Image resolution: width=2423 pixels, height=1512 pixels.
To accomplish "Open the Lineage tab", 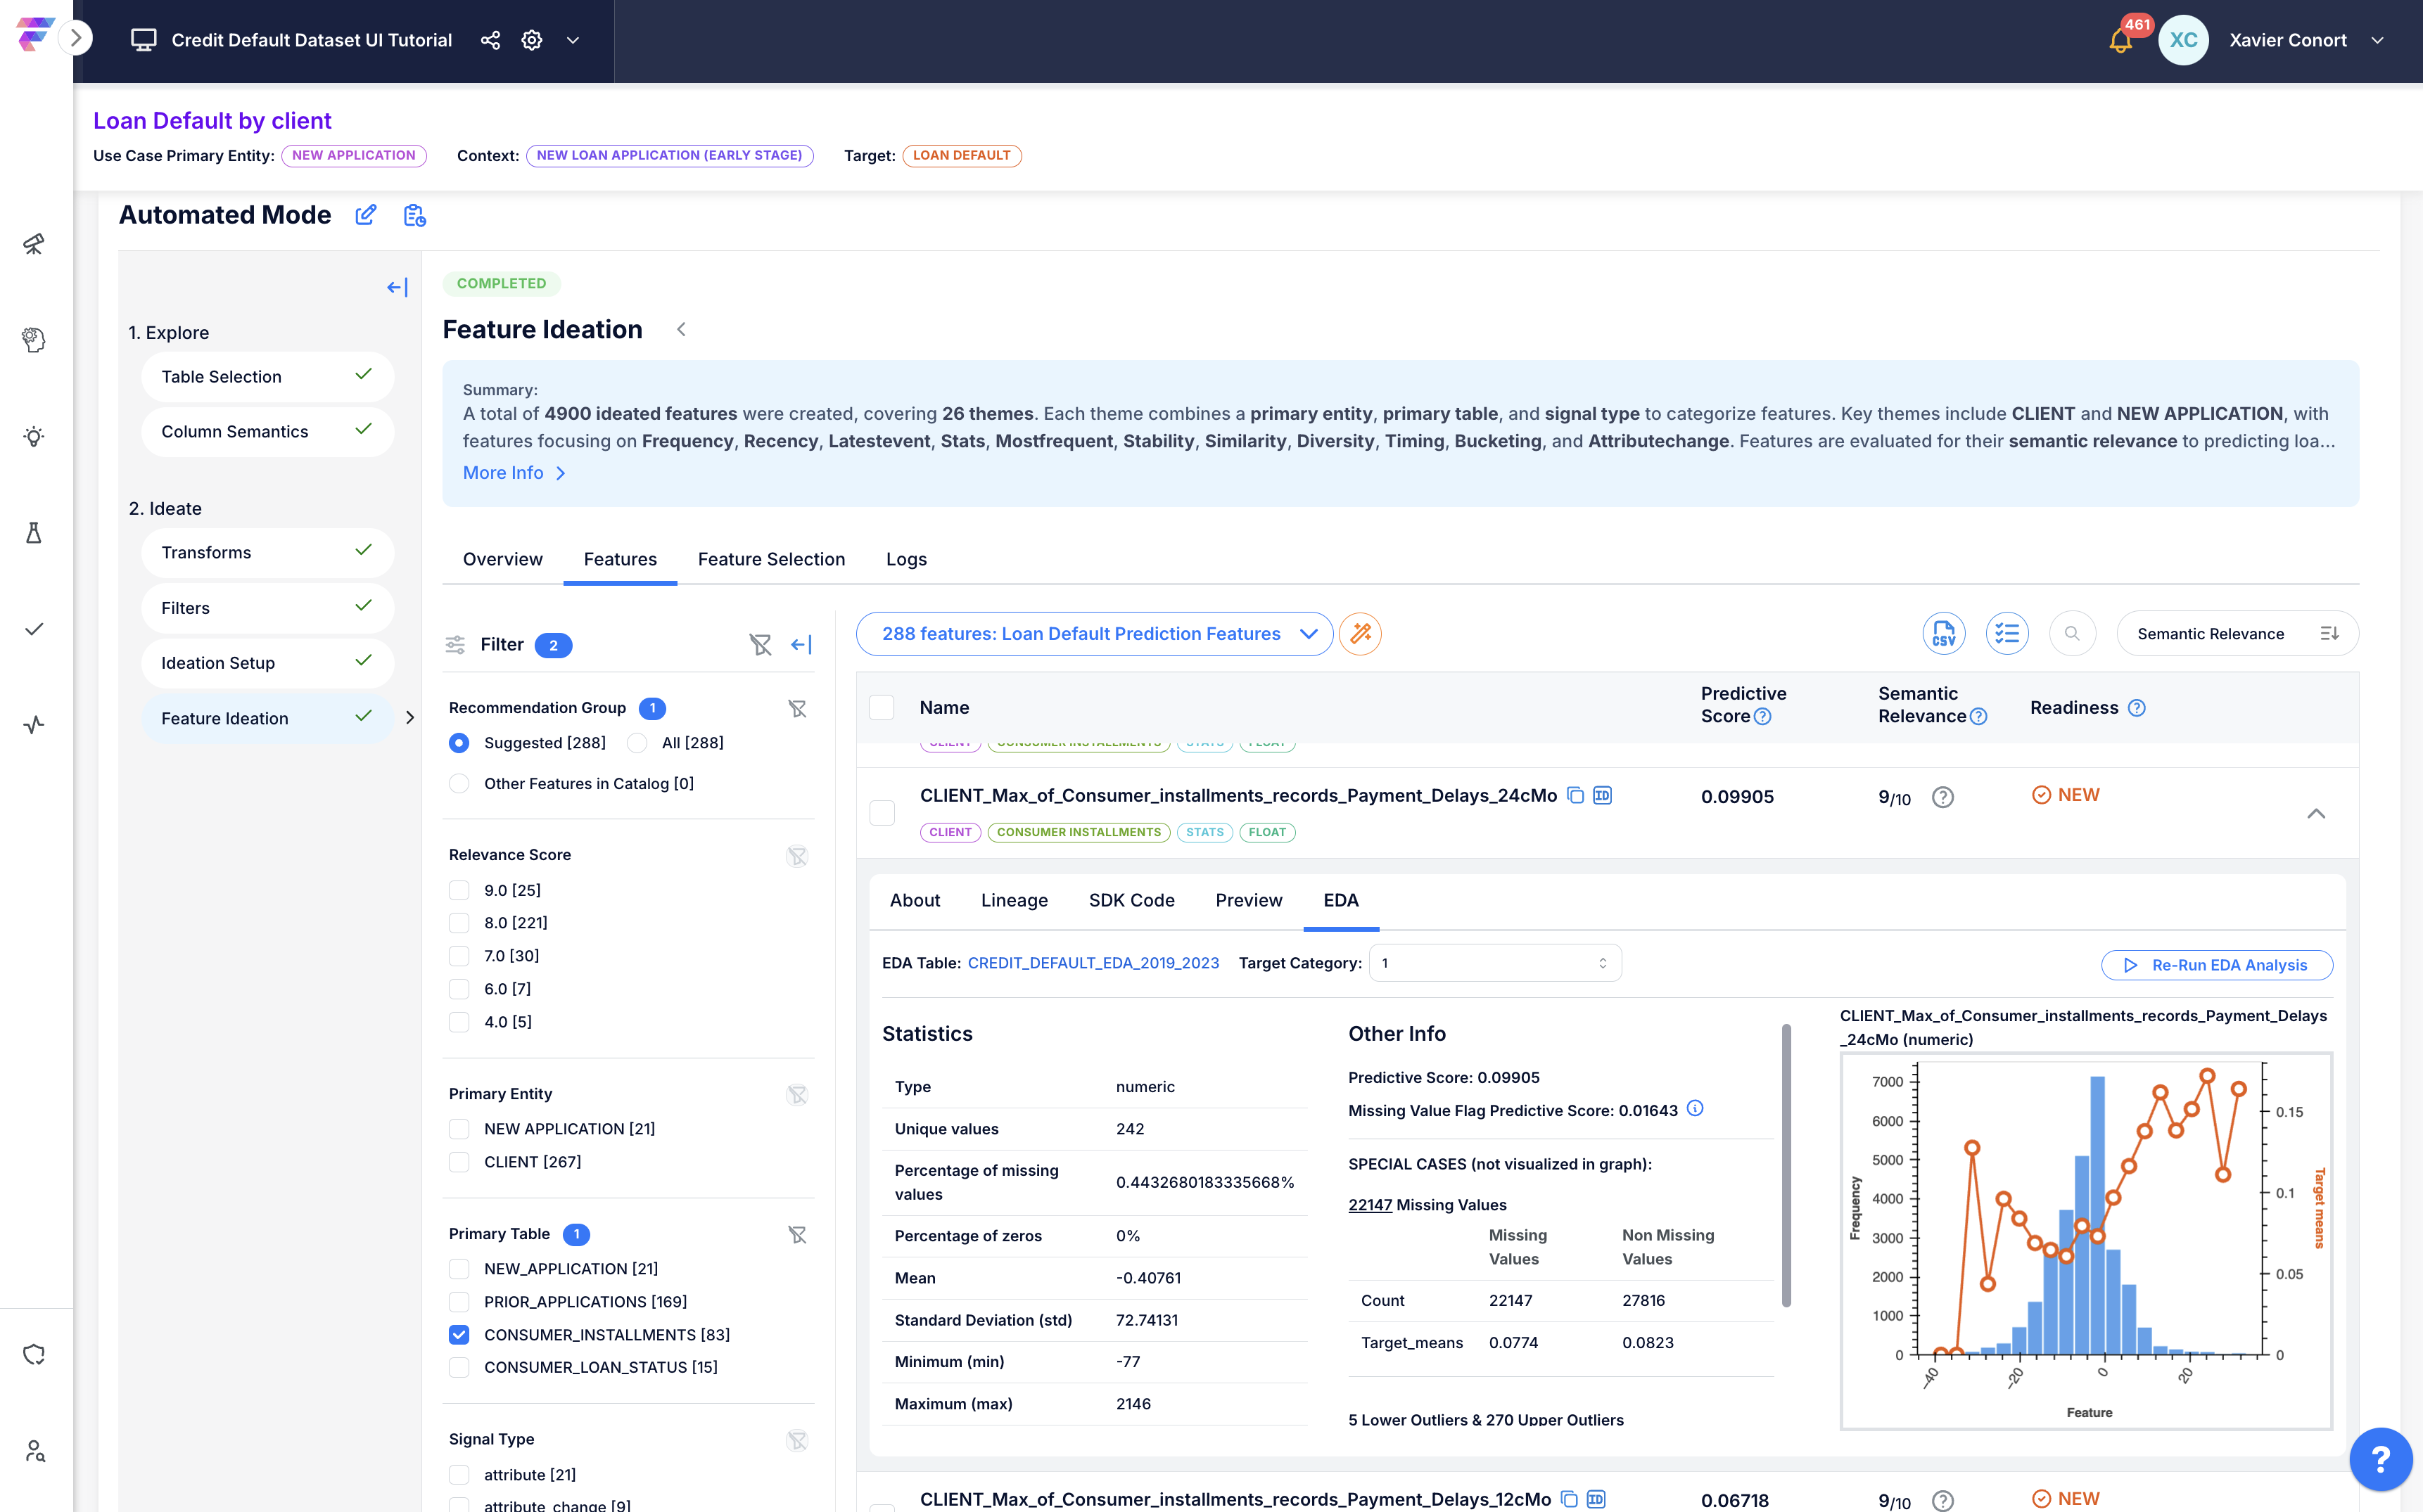I will point(1015,900).
